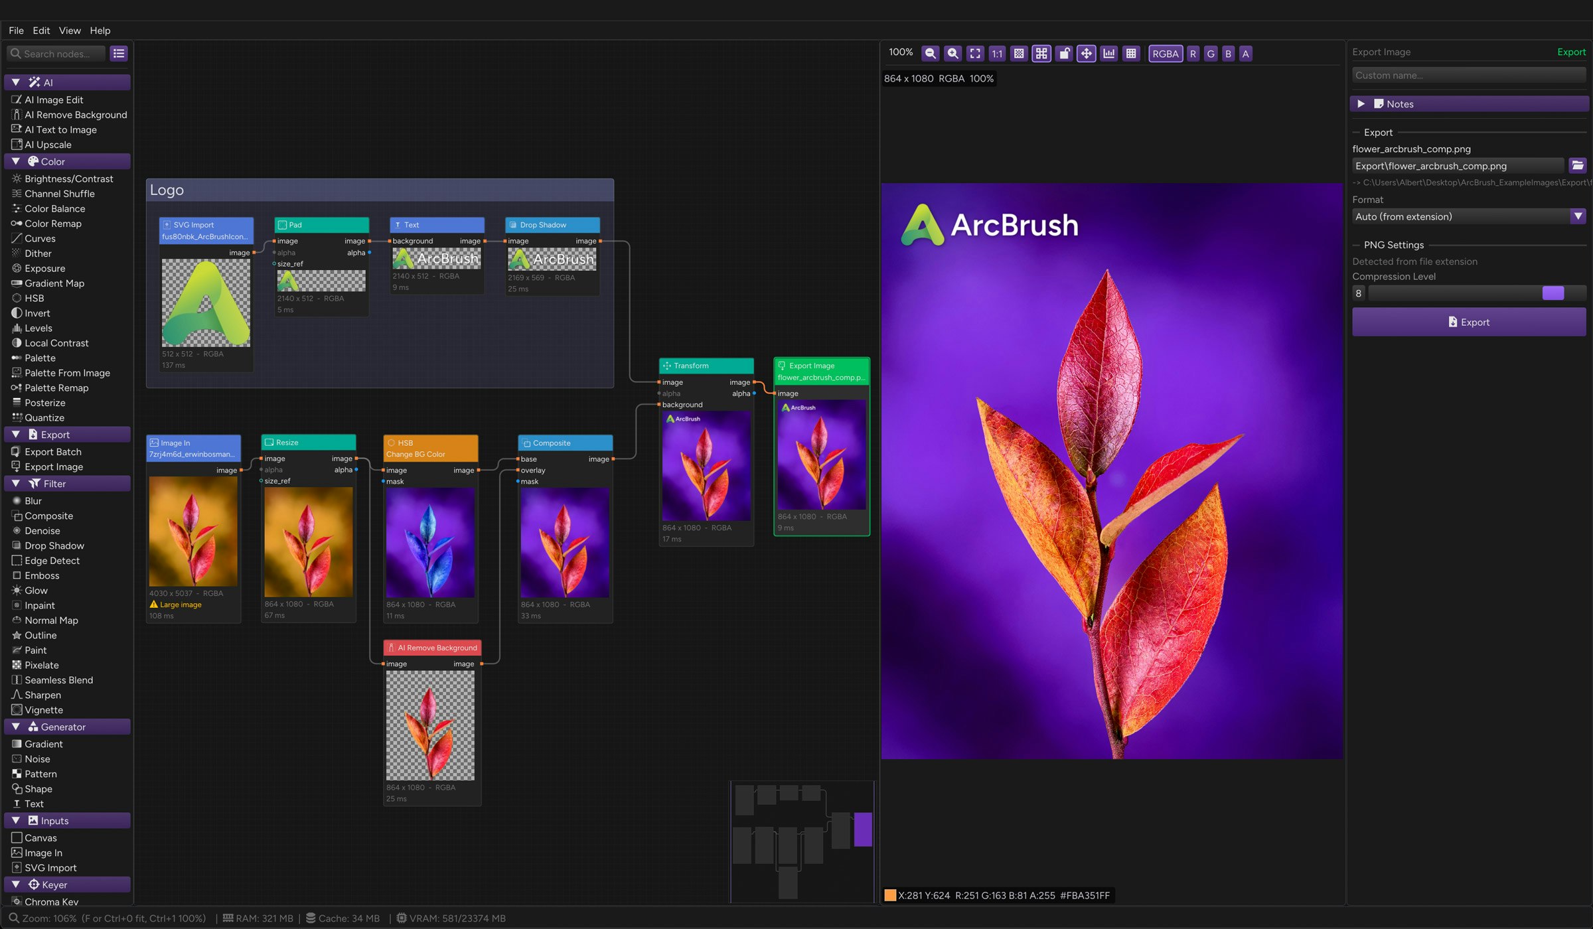1593x929 pixels.
Task: Click the fit-to-view icon above the preview
Action: pyautogui.click(x=975, y=53)
